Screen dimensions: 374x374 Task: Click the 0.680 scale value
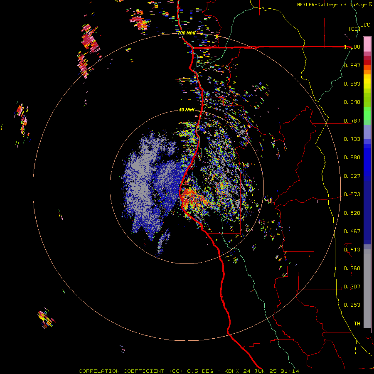coord(352,157)
